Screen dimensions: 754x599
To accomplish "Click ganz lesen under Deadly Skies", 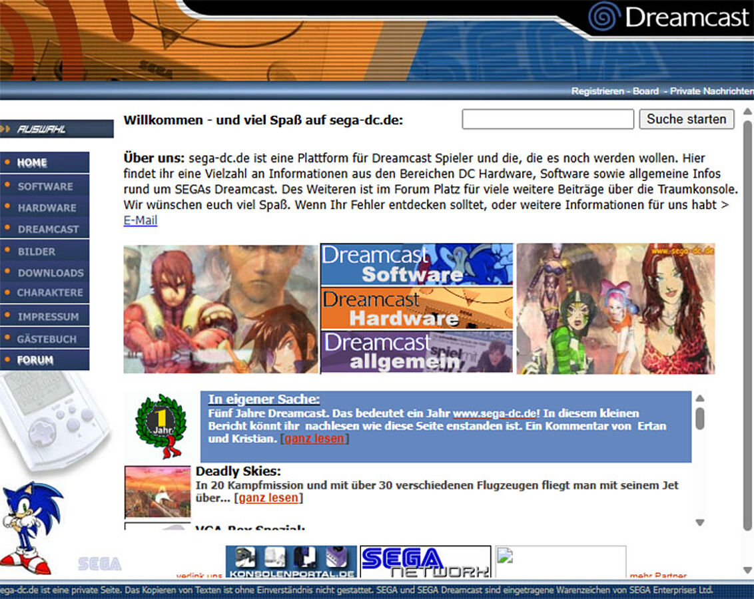I will (268, 498).
